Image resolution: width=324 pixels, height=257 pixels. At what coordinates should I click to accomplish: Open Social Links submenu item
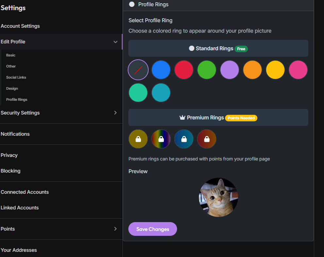pos(16,77)
